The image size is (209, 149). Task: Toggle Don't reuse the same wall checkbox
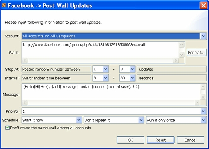(7, 128)
